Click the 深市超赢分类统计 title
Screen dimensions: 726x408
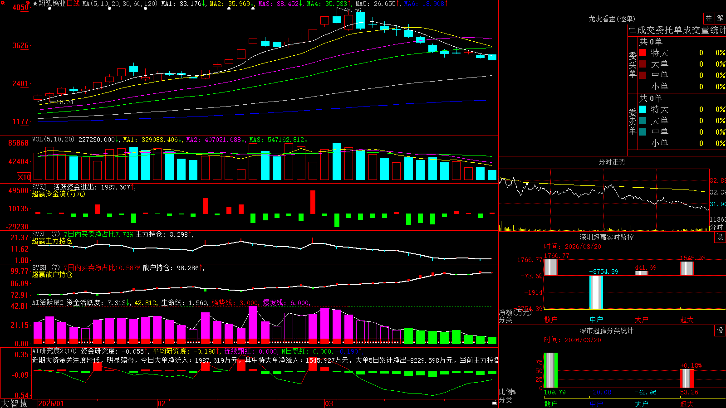point(606,330)
